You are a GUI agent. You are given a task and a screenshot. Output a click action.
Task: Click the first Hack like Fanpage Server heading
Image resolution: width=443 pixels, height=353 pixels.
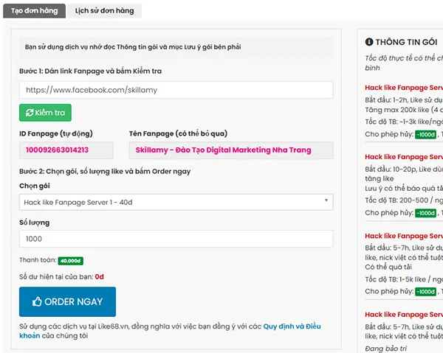click(404, 88)
